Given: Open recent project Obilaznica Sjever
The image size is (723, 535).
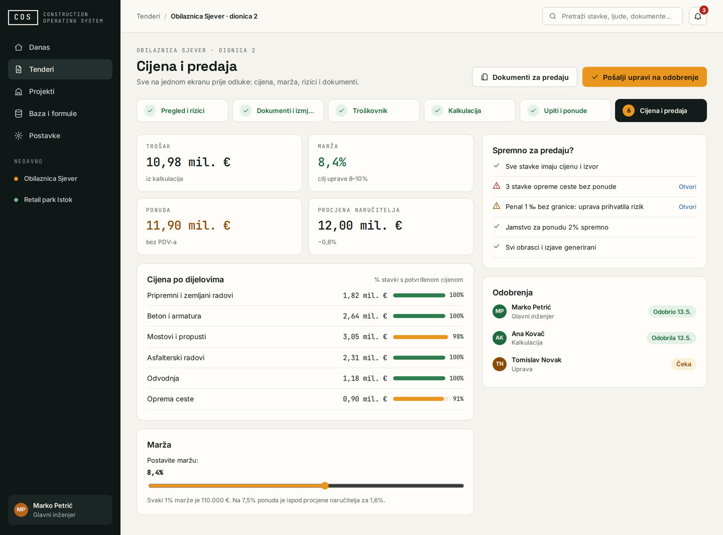Looking at the screenshot, I should click(x=60, y=179).
